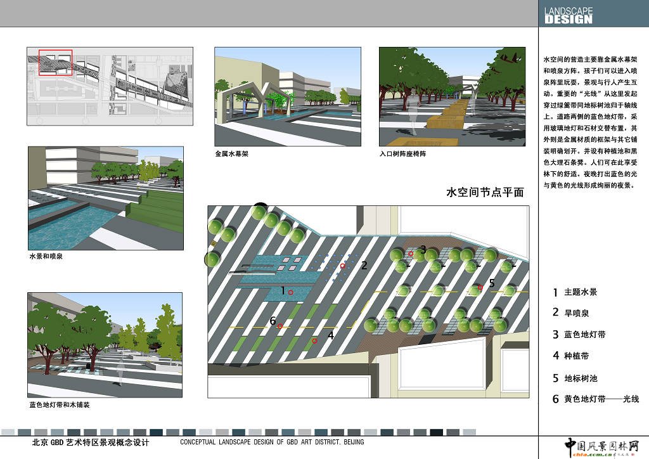Select legend entry 2 旱喷泉

point(570,313)
